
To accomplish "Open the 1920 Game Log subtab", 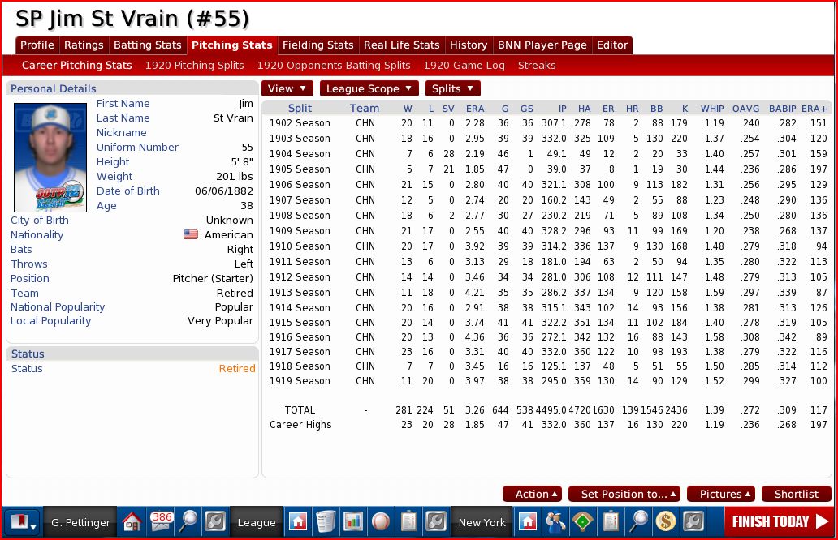I will 464,65.
